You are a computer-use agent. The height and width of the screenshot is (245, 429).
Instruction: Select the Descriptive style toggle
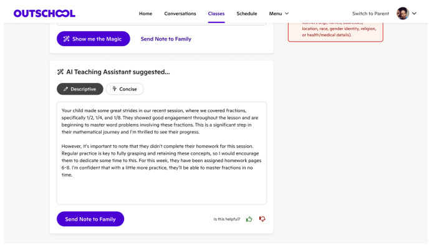(x=80, y=89)
